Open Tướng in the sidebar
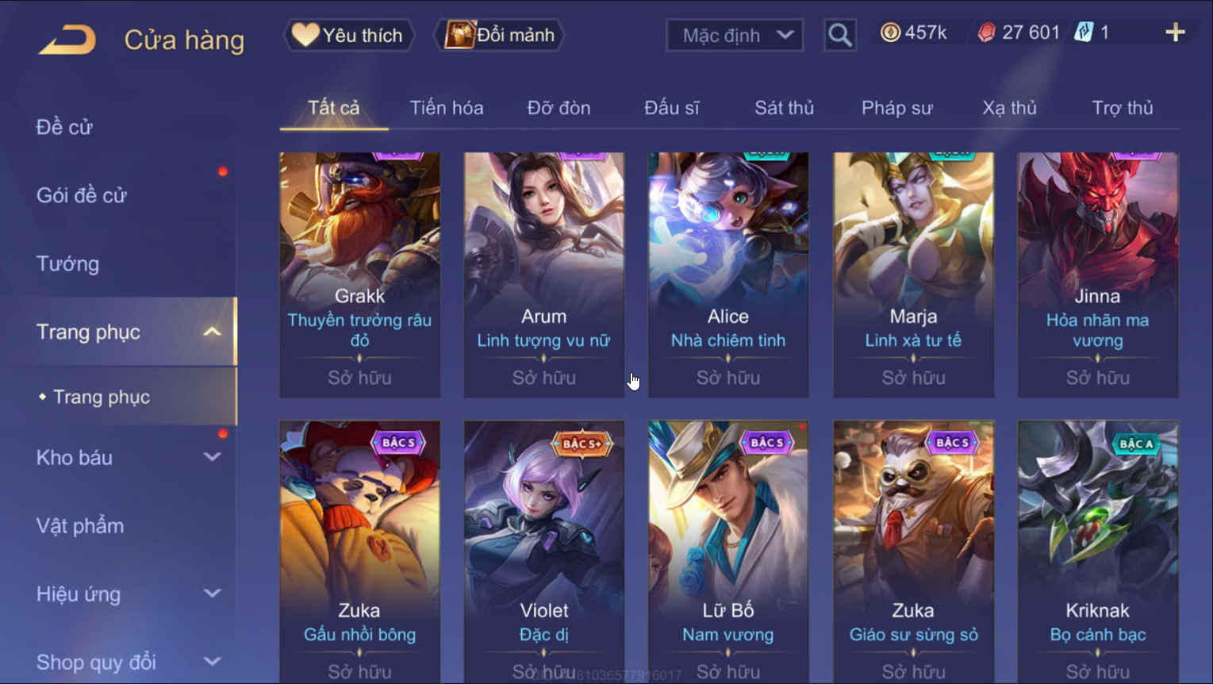This screenshot has width=1213, height=684. point(68,263)
